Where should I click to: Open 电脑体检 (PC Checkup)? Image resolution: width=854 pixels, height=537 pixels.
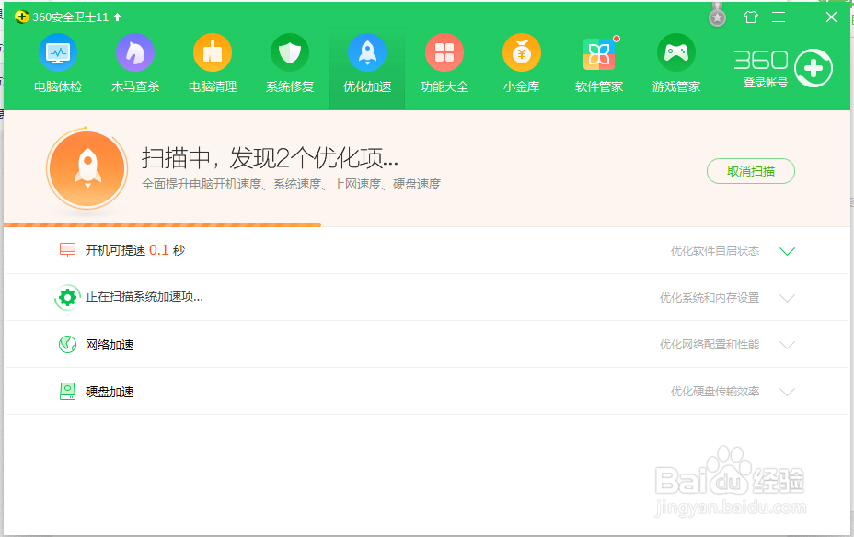coord(58,62)
